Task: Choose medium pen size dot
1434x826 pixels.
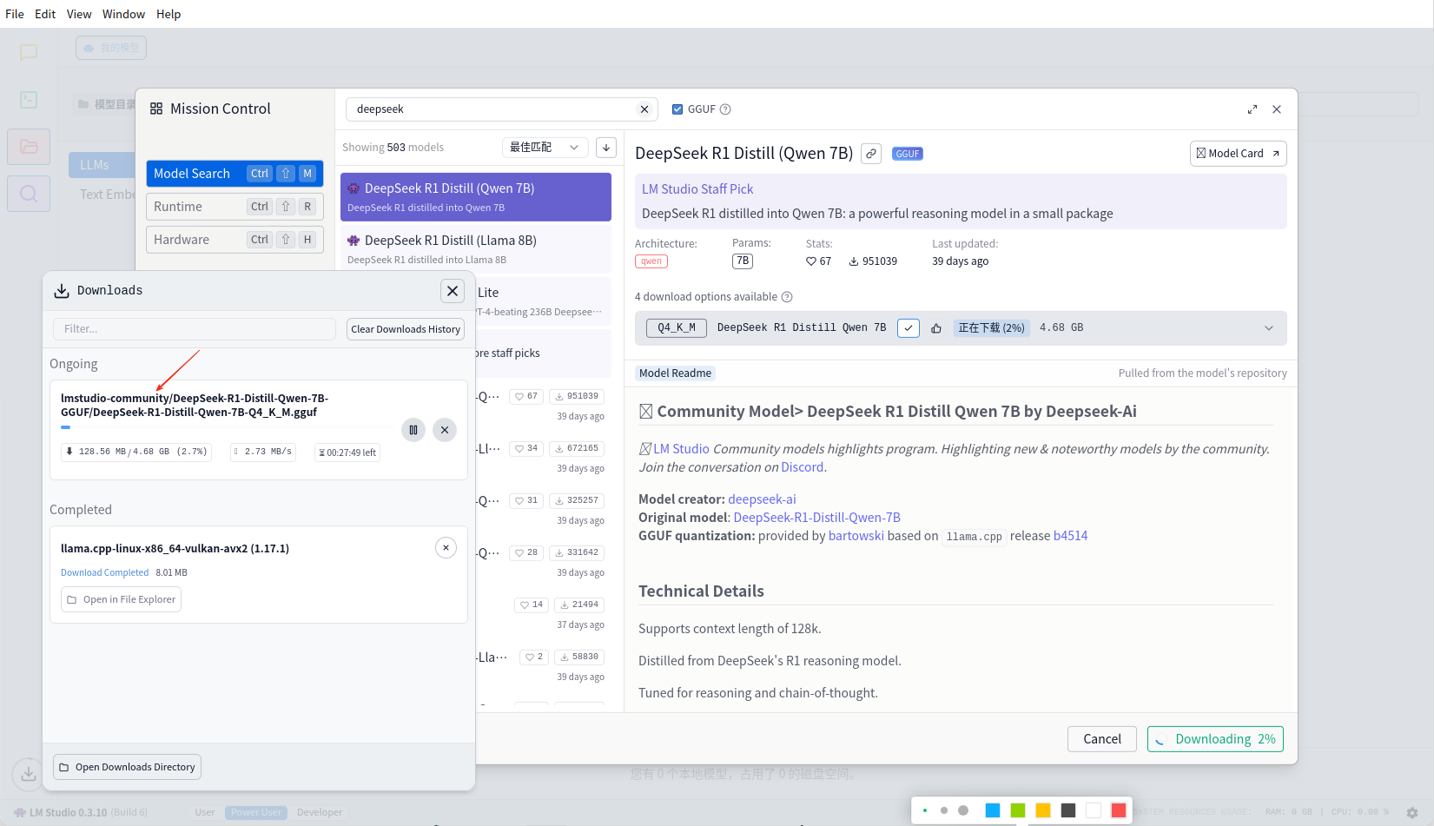Action: tap(944, 810)
